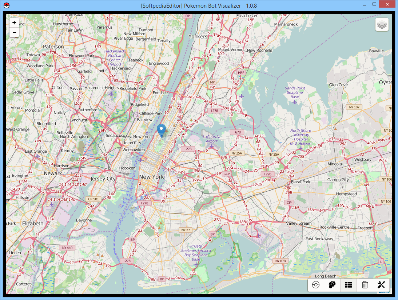Screen dimensions: 398x300
Task: Click the 'New York' city label
Action: [152, 177]
